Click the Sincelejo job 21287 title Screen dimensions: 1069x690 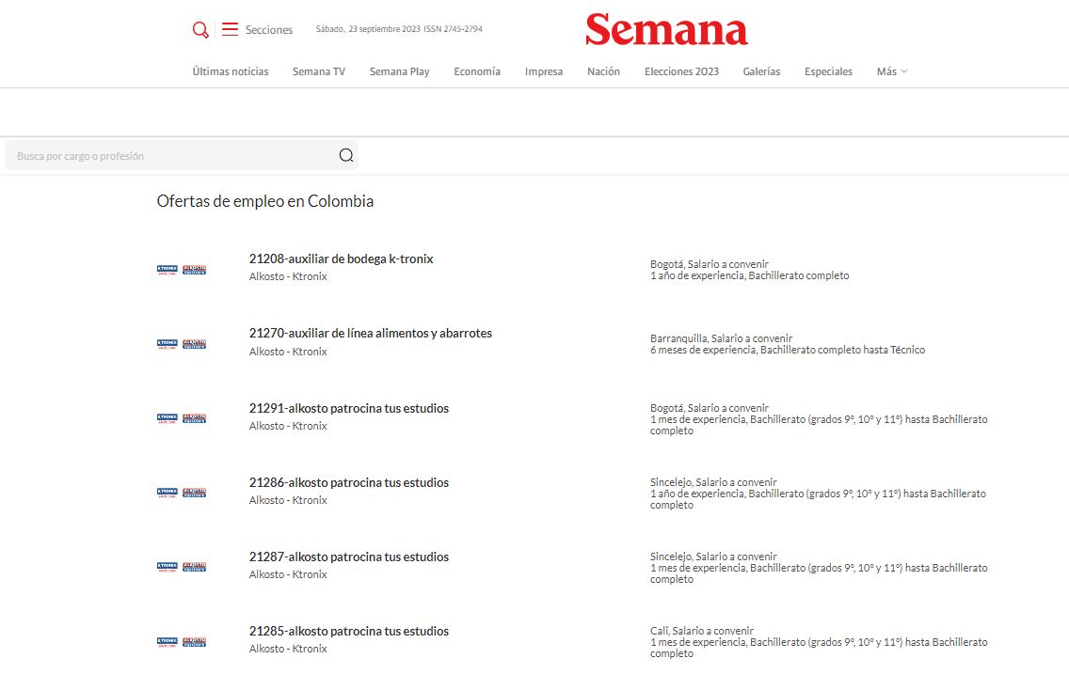349,556
